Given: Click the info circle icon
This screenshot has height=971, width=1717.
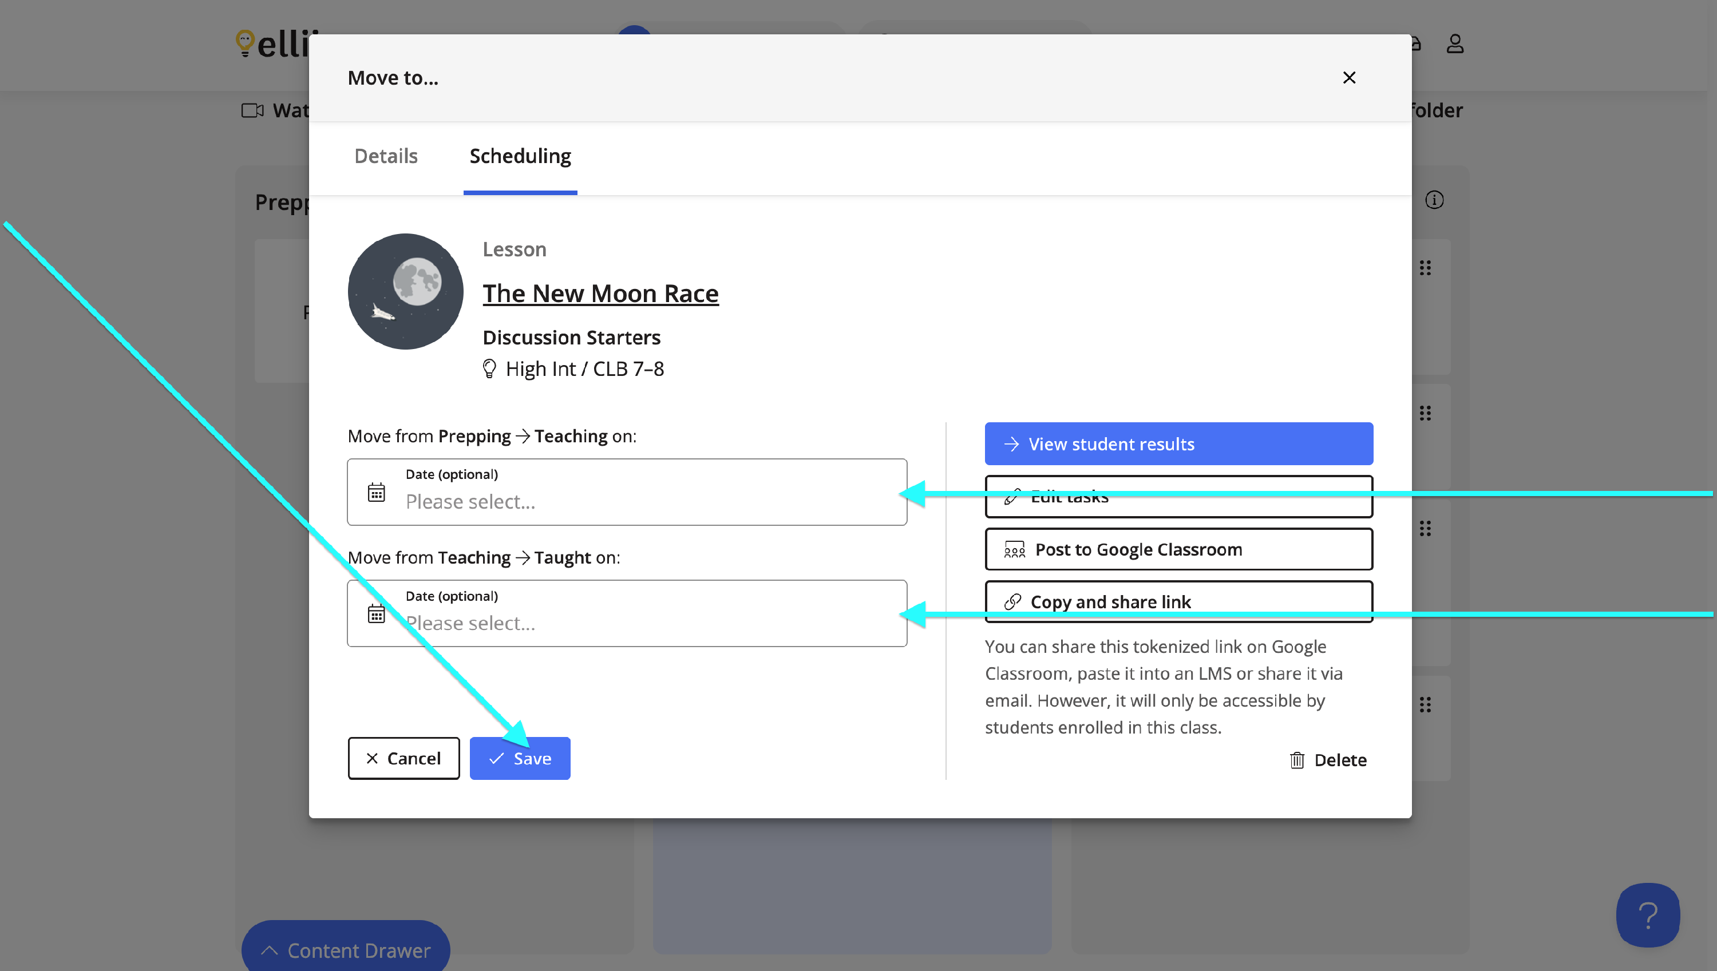Looking at the screenshot, I should tap(1434, 200).
